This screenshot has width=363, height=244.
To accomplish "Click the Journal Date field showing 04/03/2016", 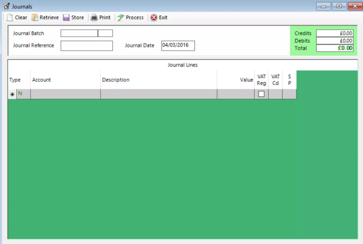I will coord(178,45).
